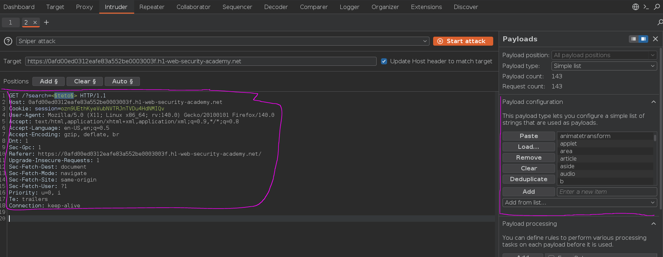Open the Collaborator tab

(194, 7)
